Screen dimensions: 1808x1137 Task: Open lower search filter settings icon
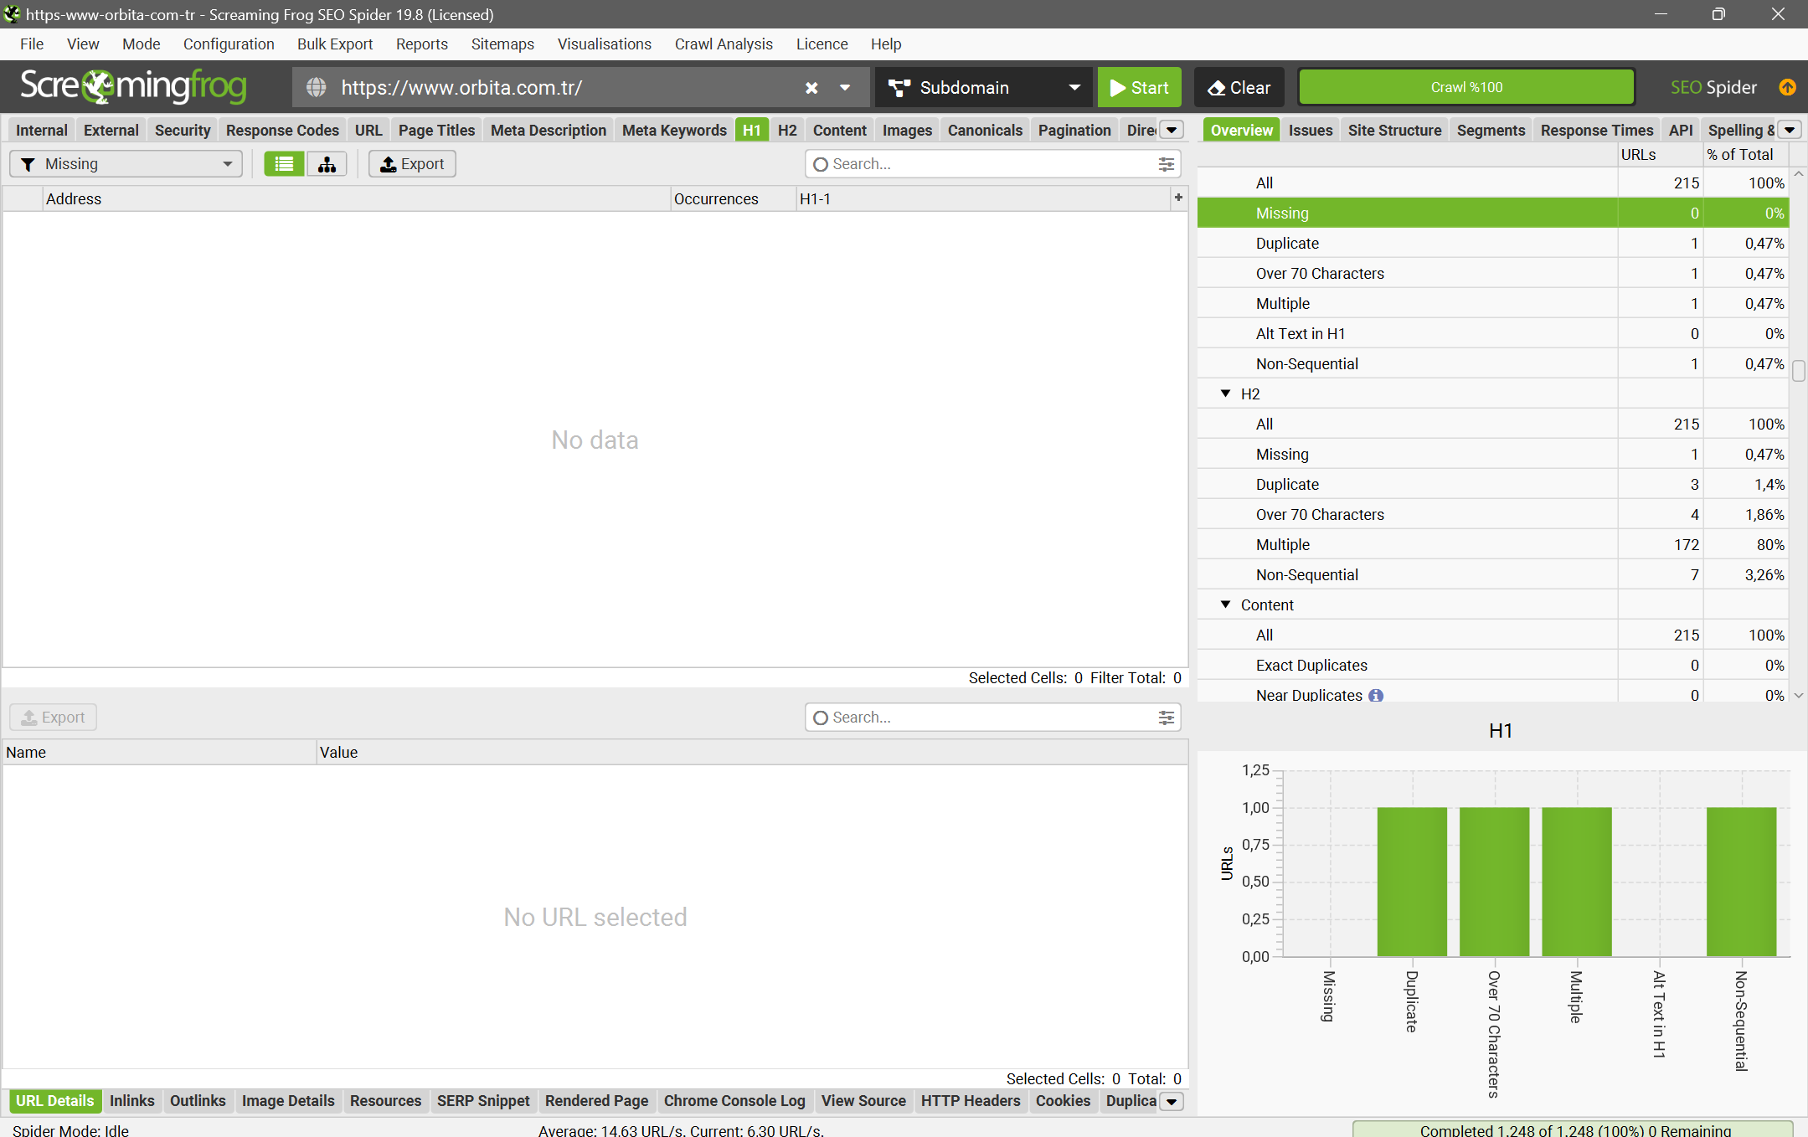click(1166, 718)
